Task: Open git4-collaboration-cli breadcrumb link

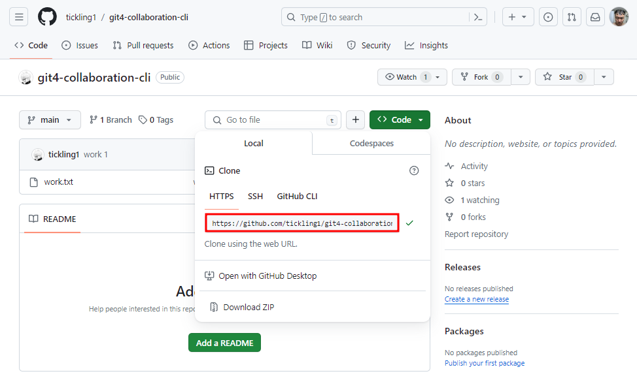Action: tap(148, 18)
